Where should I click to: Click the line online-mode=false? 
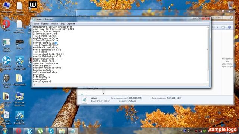pos(45,73)
